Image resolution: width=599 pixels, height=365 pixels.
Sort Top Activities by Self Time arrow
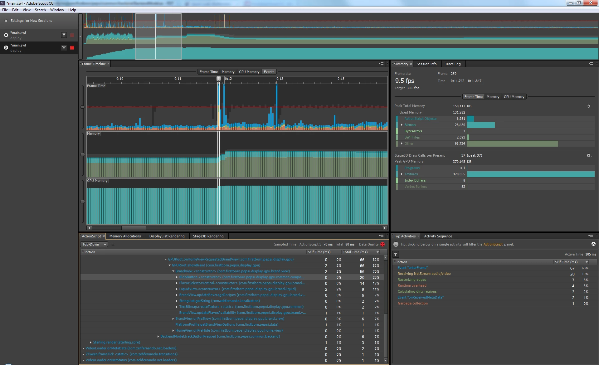point(587,262)
